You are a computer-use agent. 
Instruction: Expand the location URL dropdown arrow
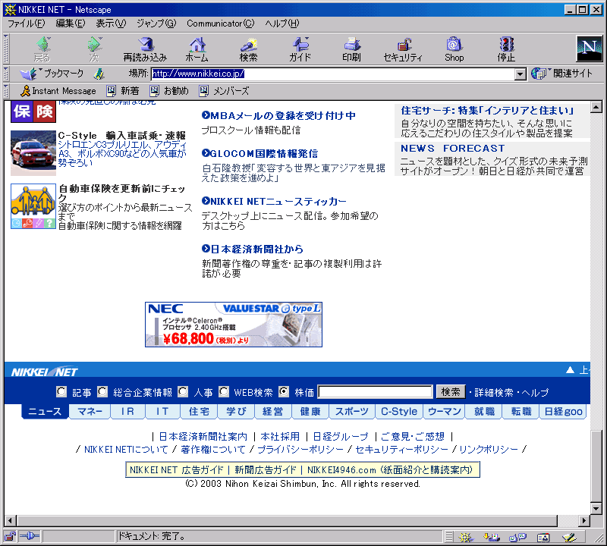[x=521, y=74]
